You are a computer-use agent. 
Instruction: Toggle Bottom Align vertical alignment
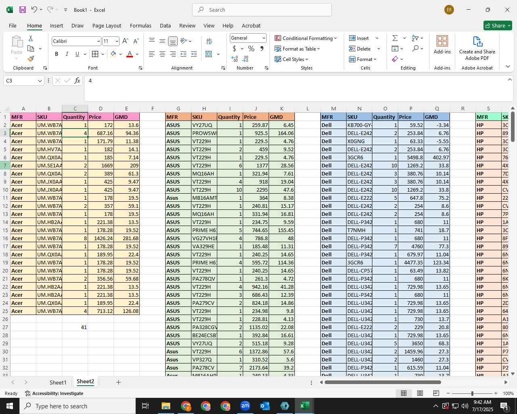[x=173, y=41]
